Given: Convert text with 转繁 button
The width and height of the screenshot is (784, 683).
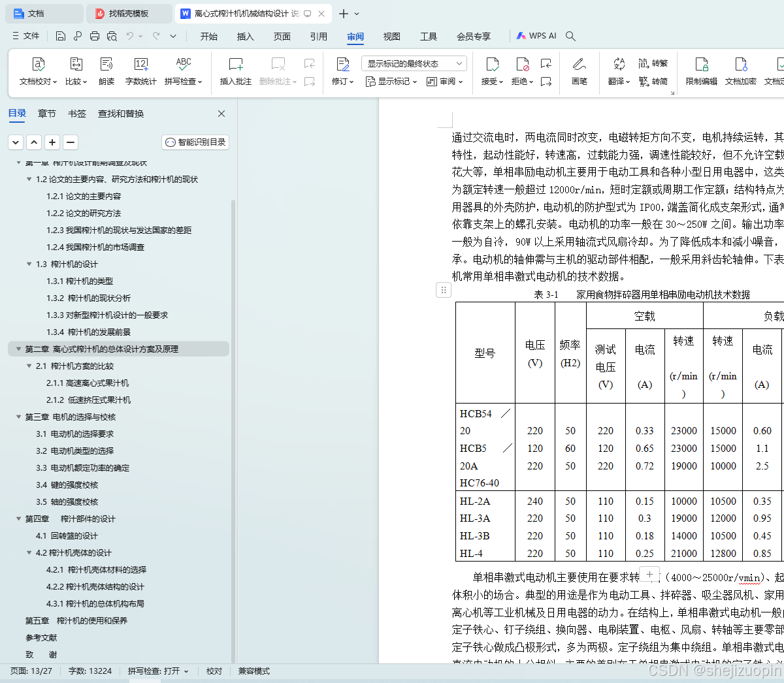Looking at the screenshot, I should click(x=653, y=63).
